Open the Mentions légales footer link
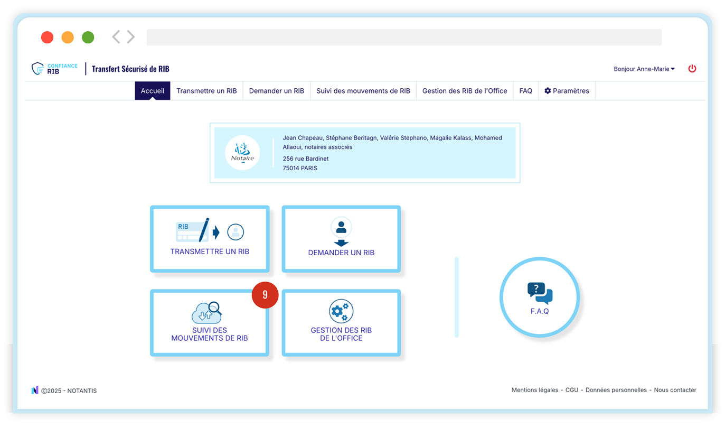 [x=534, y=390]
